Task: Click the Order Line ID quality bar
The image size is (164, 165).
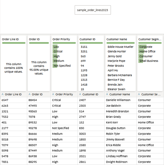Action: (14, 43)
